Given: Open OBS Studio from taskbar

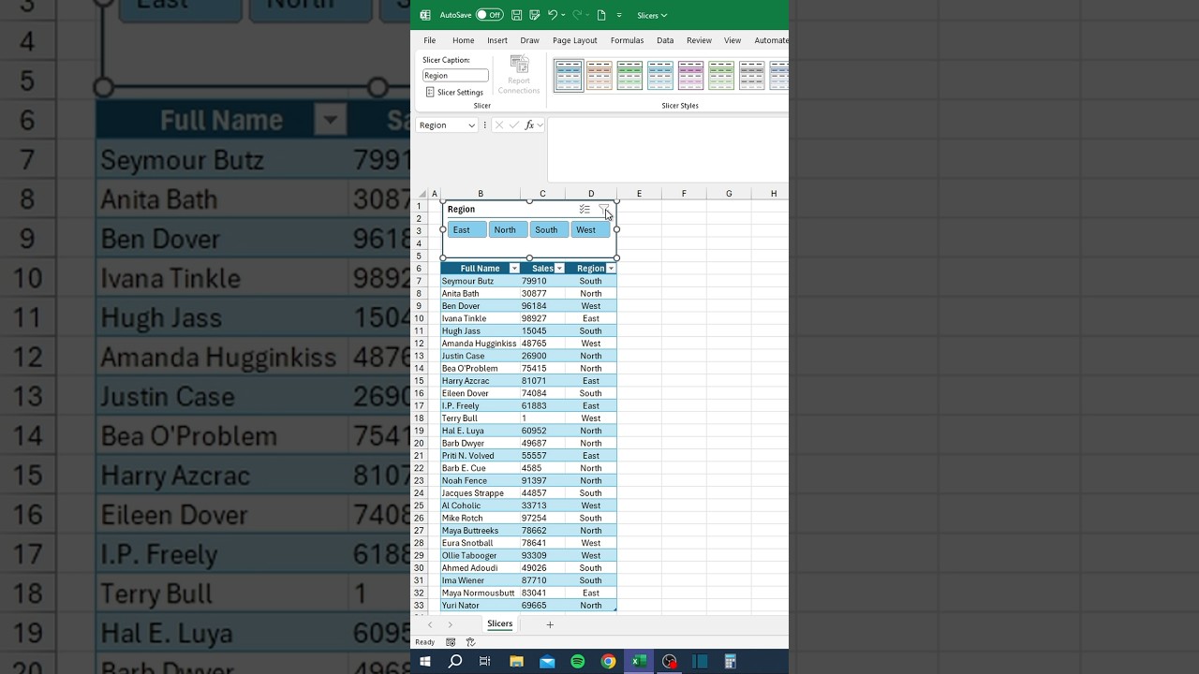Looking at the screenshot, I should [669, 662].
